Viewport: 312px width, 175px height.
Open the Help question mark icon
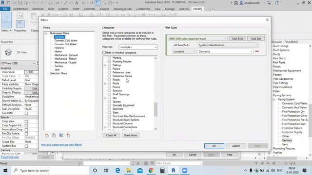pos(277,3)
